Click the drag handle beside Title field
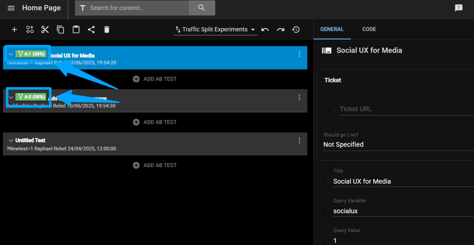The height and width of the screenshot is (245, 474). (x=324, y=182)
